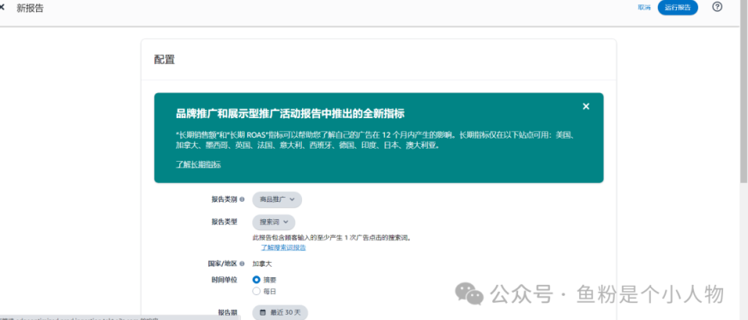Click the 报告类型 label

224,222
